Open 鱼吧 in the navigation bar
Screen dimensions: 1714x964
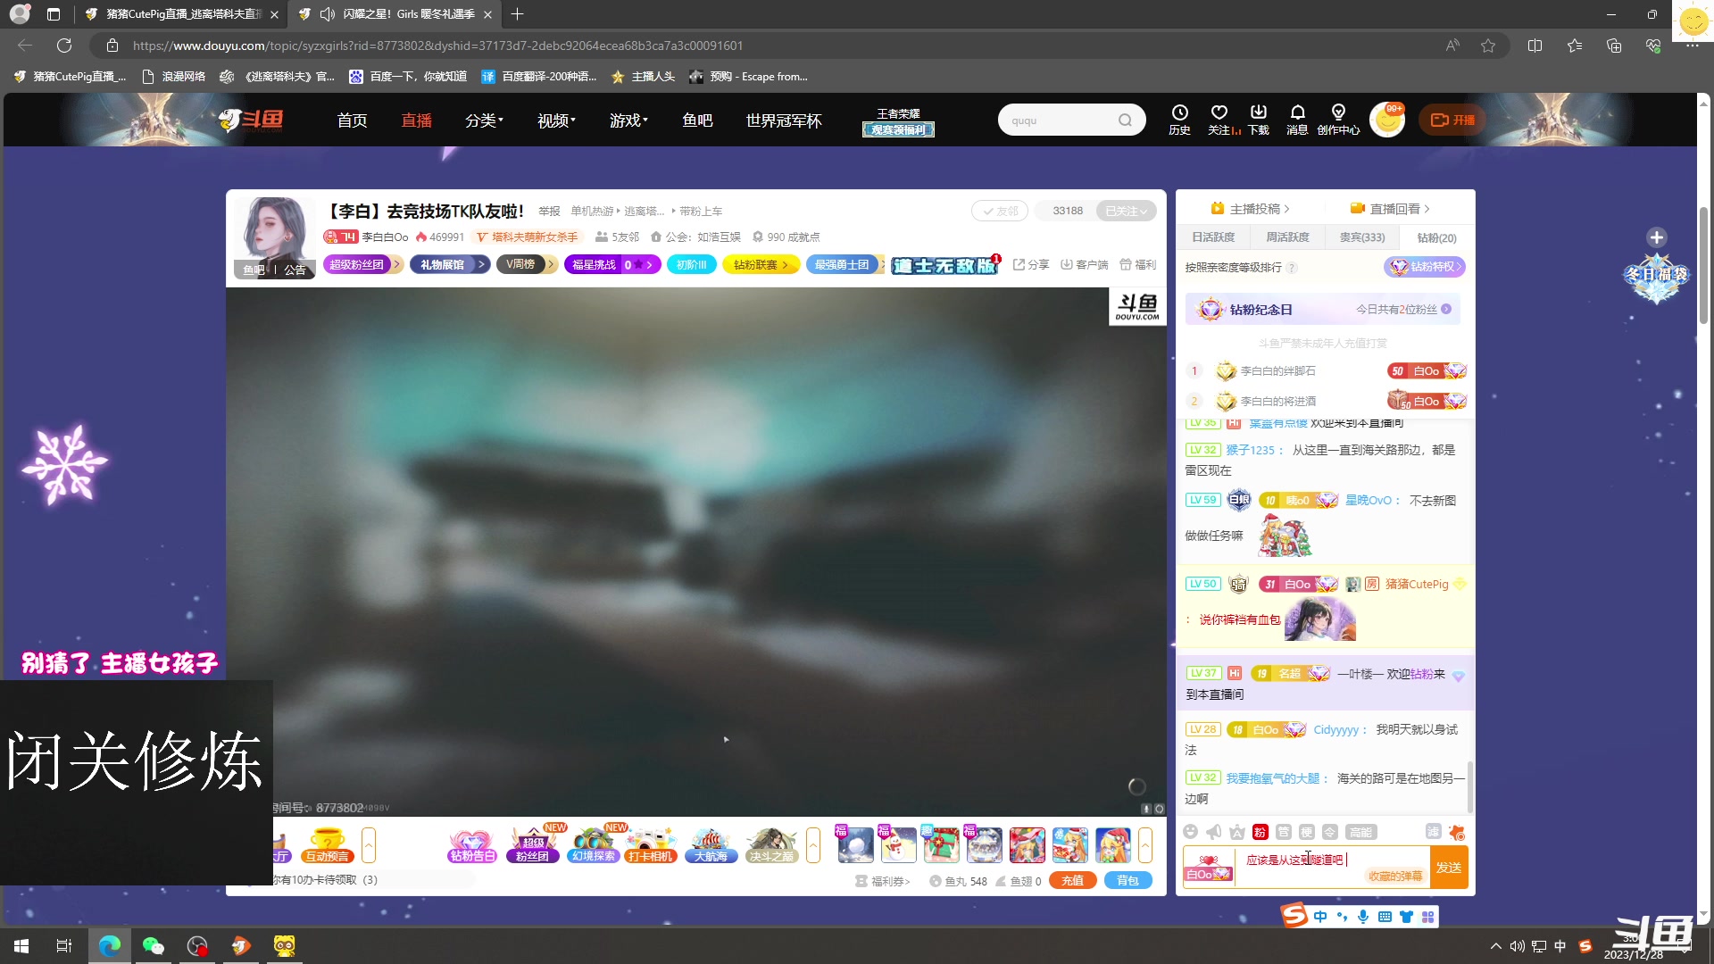click(697, 120)
